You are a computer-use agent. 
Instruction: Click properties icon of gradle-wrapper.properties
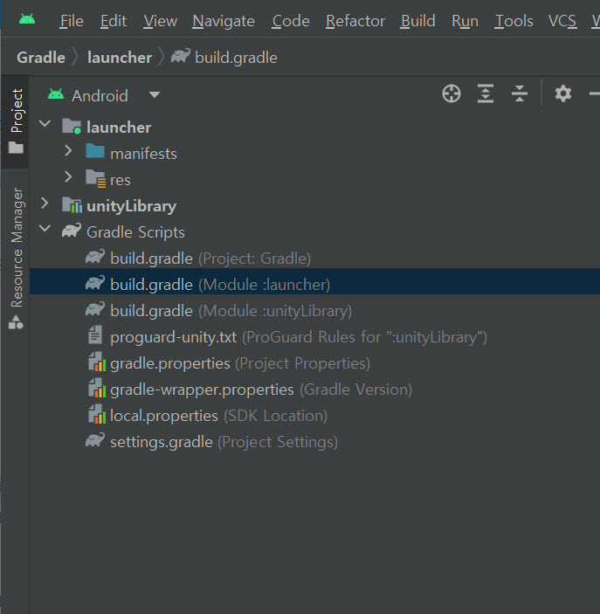pyautogui.click(x=97, y=388)
